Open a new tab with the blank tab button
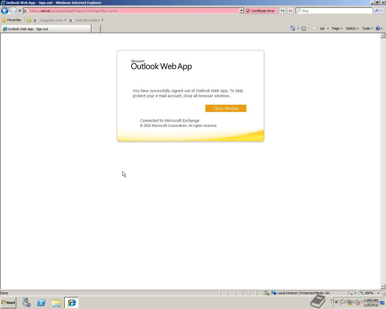Viewport: 386px width, 309px height. [x=96, y=29]
